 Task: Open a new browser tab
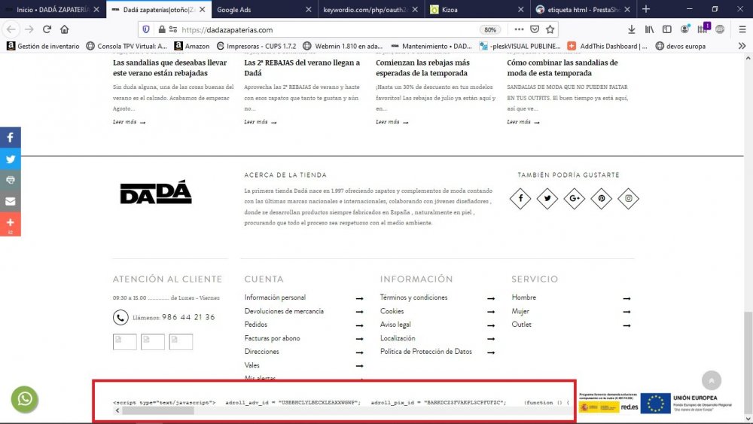click(646, 9)
